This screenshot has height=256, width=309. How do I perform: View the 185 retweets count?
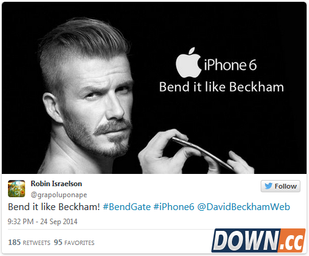(x=29, y=243)
